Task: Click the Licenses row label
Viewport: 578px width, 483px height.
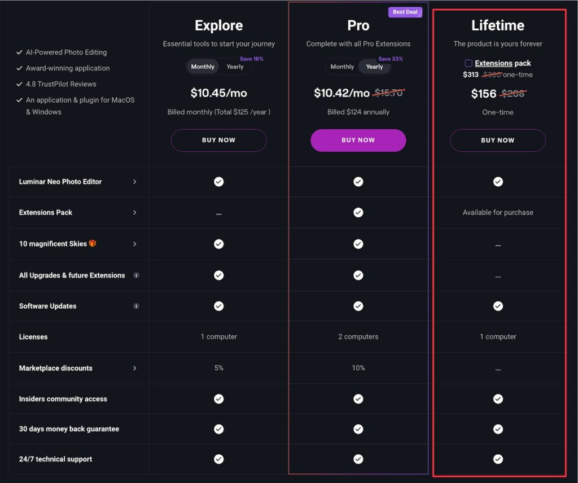Action: click(x=33, y=337)
